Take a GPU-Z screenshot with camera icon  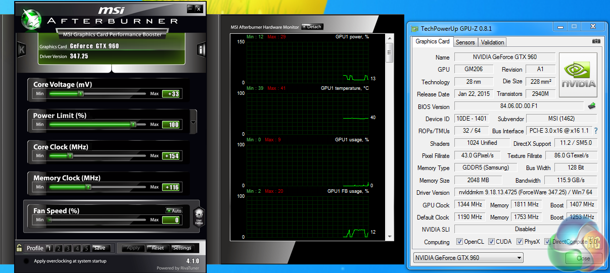click(x=596, y=41)
